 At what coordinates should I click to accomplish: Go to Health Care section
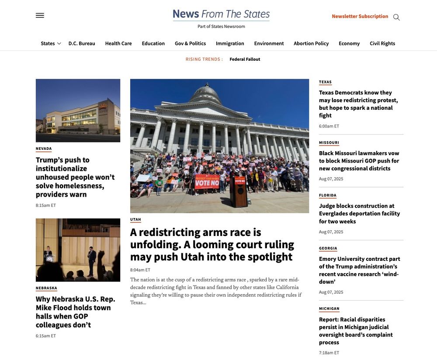[118, 43]
